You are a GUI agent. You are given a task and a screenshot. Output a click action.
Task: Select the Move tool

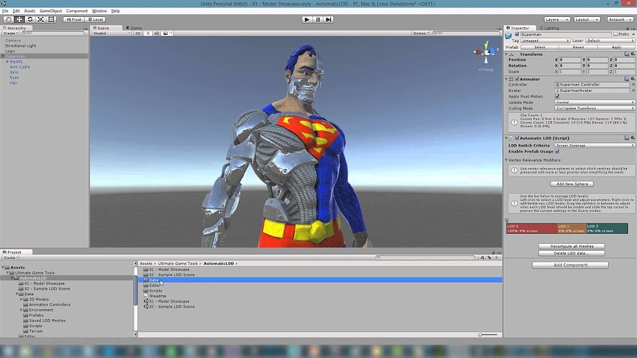[x=19, y=19]
